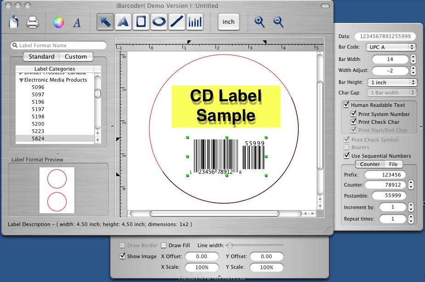Viewport: 425px width, 282px height.
Task: Toggle the Draw Fill checkbox
Action: click(164, 245)
